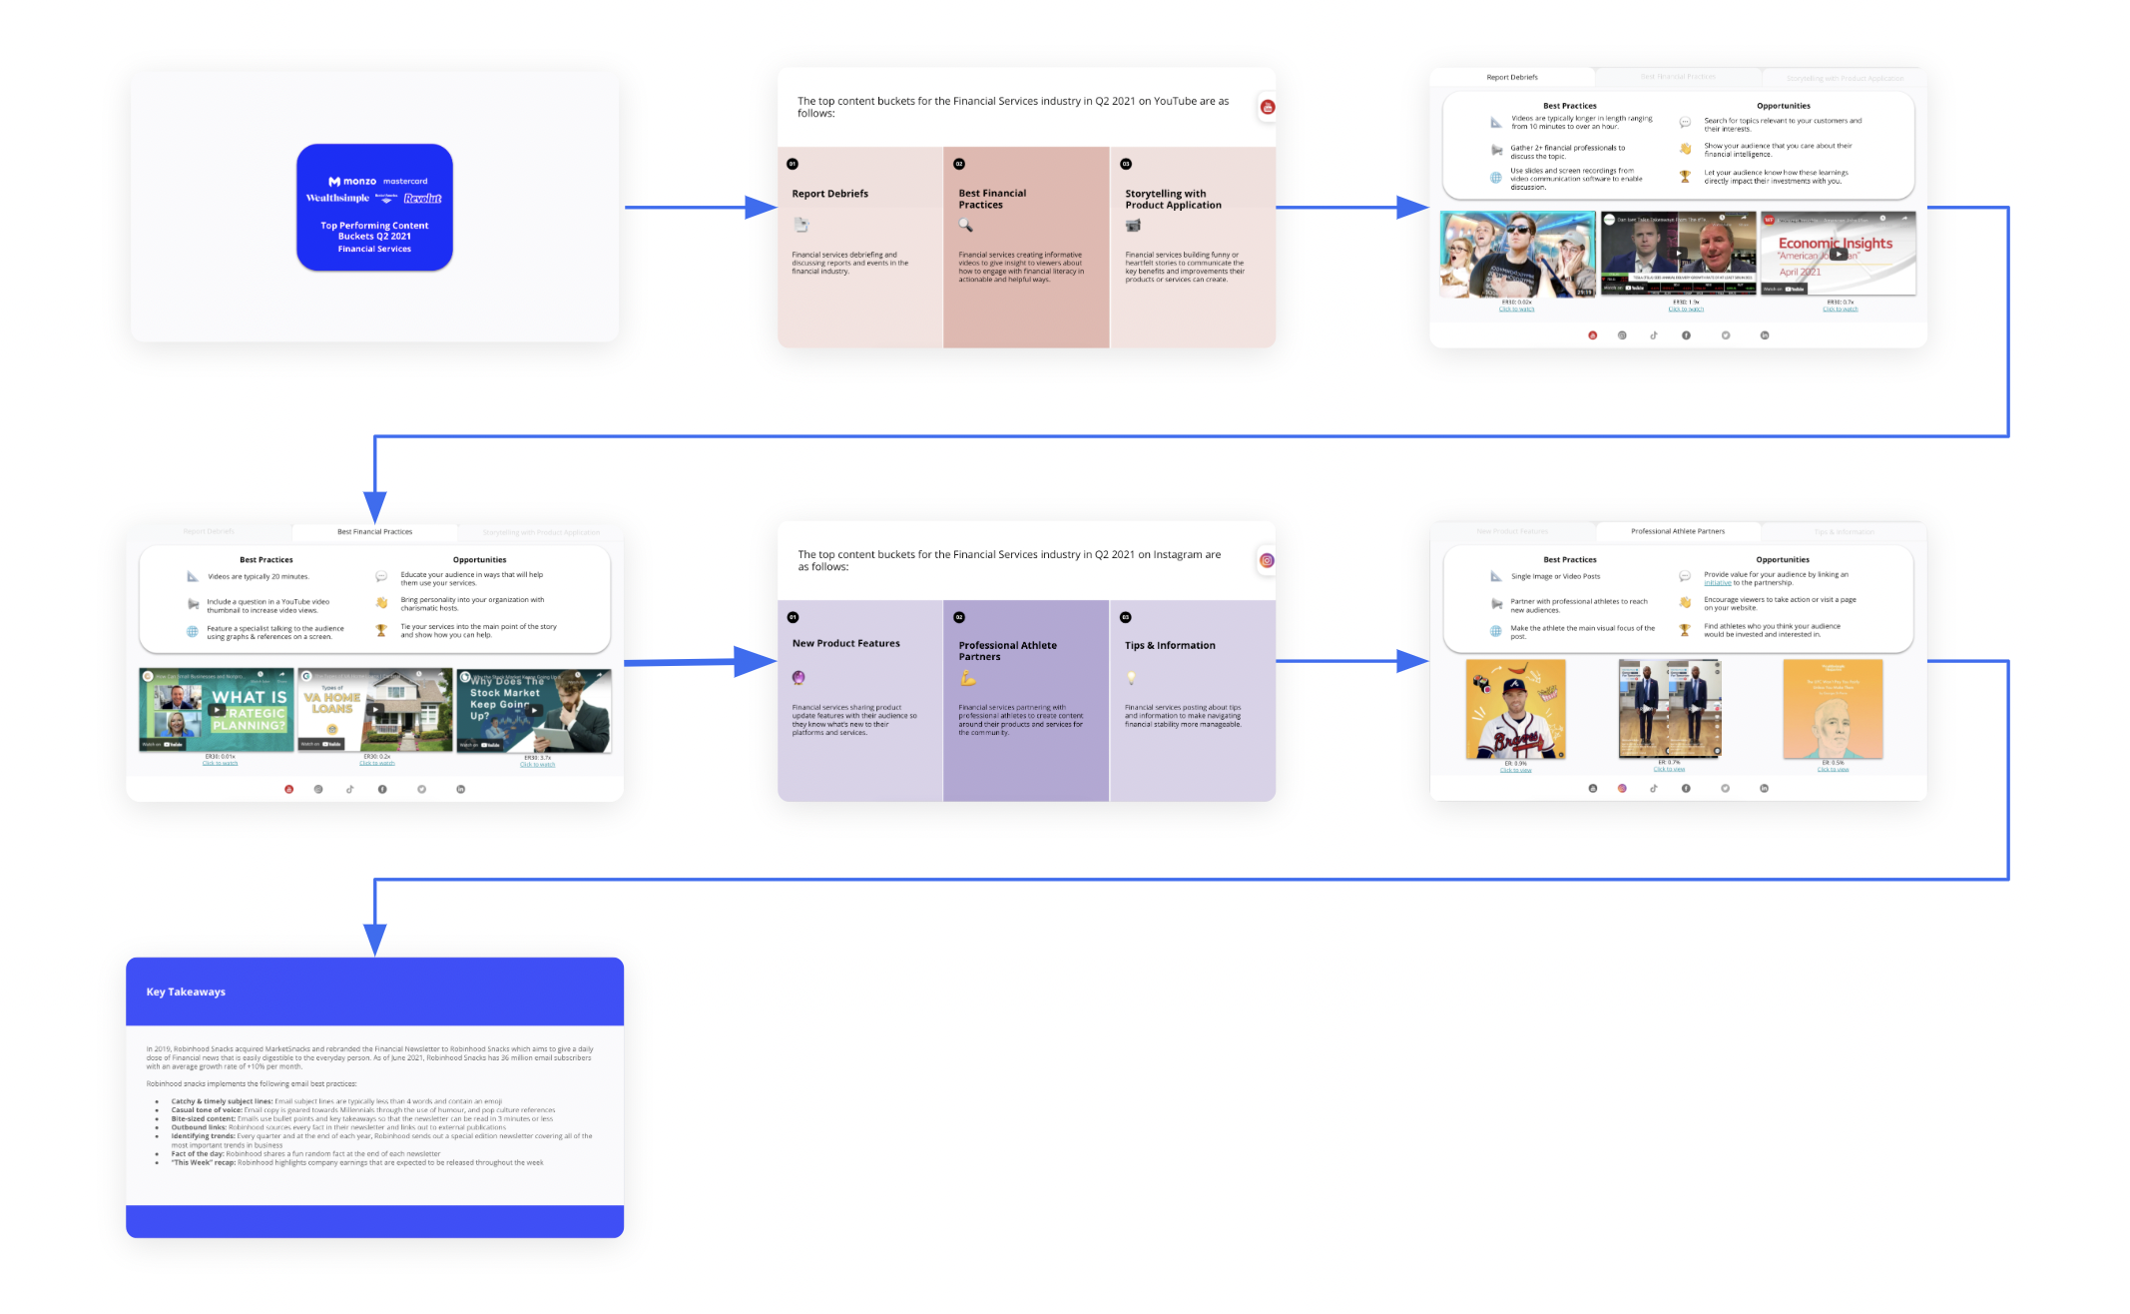Click 'Click to watch' under Economic Insights video

click(1840, 310)
